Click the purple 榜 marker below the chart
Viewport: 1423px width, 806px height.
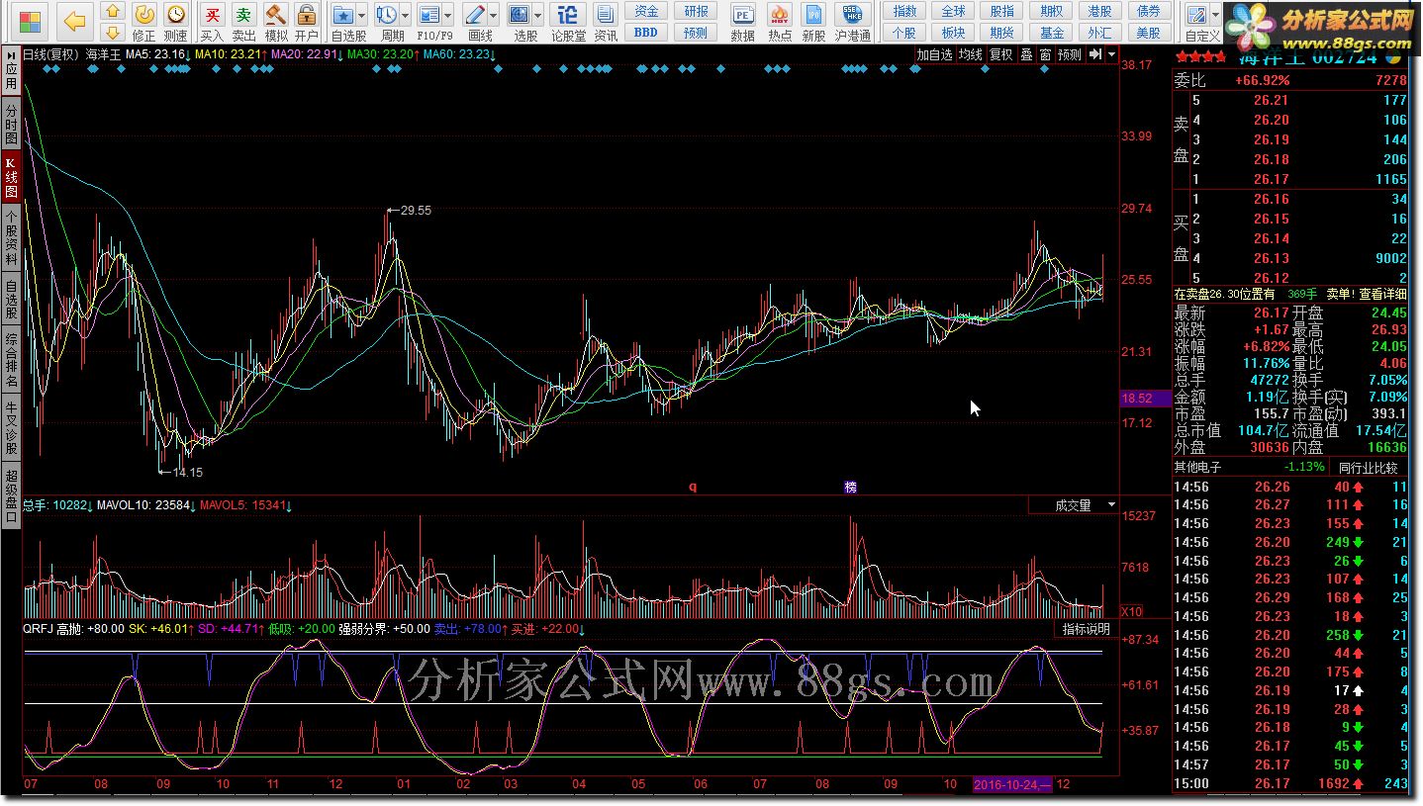850,487
